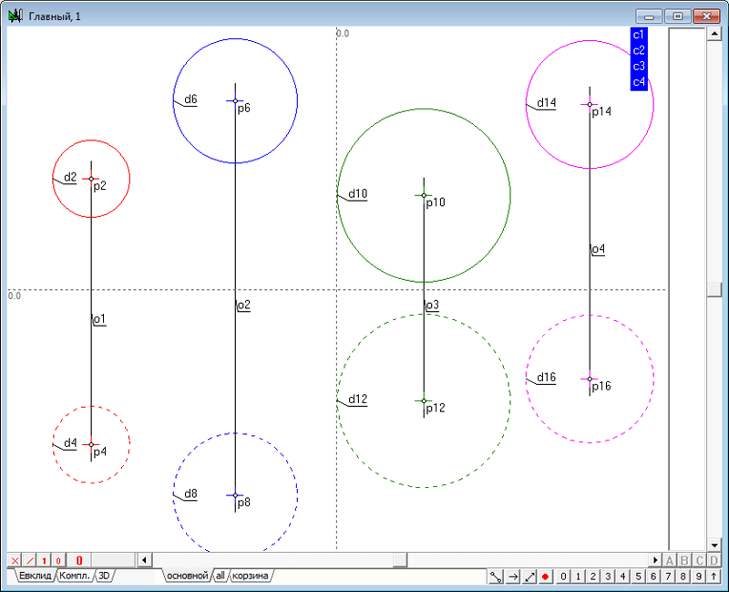This screenshot has width=729, height=592.
Task: Click the d6 circle label
Action: click(190, 99)
